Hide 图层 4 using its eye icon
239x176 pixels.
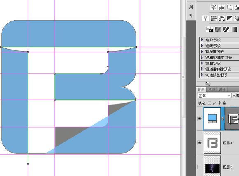[x=199, y=143]
